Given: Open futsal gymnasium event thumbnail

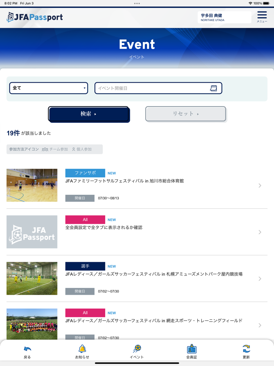Looking at the screenshot, I should [x=32, y=185].
